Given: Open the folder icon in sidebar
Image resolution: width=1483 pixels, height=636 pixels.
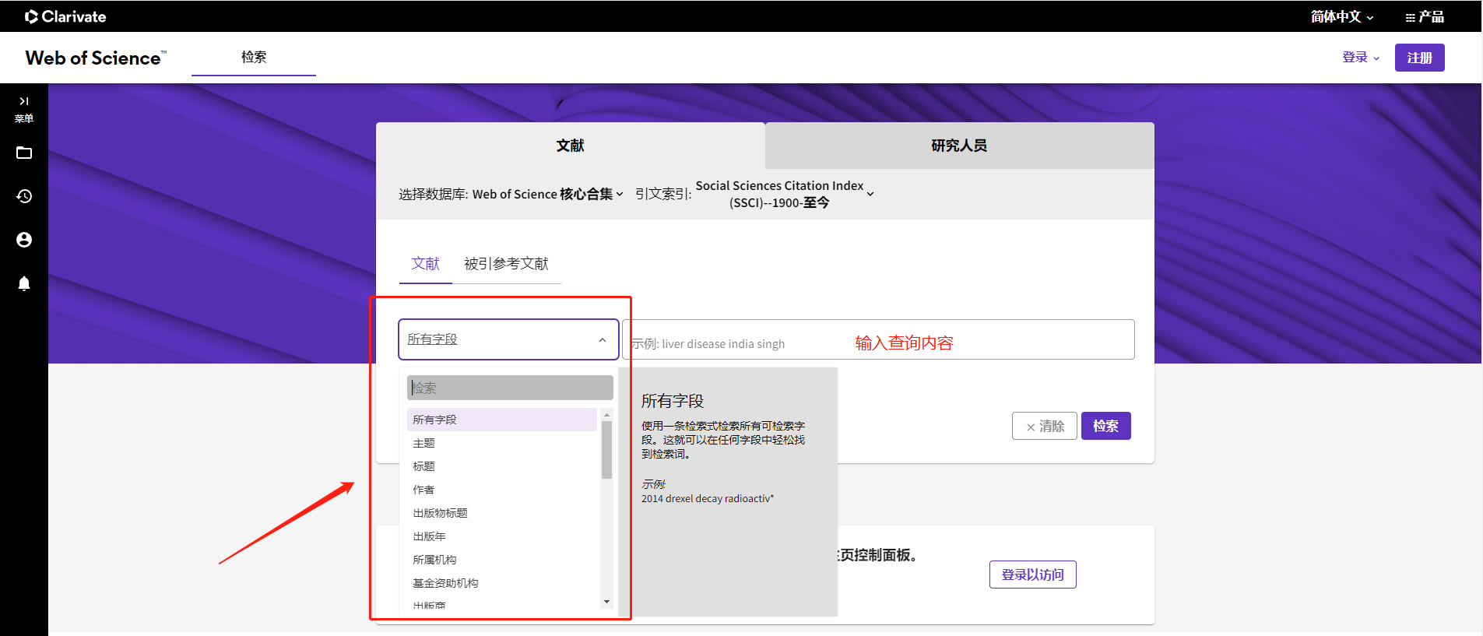Looking at the screenshot, I should (x=24, y=153).
